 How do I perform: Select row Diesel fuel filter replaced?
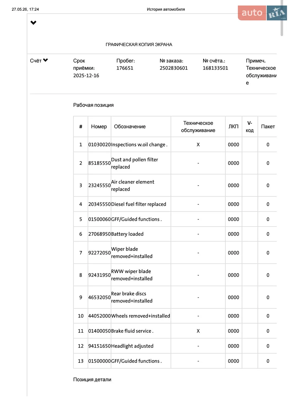[x=175, y=204]
